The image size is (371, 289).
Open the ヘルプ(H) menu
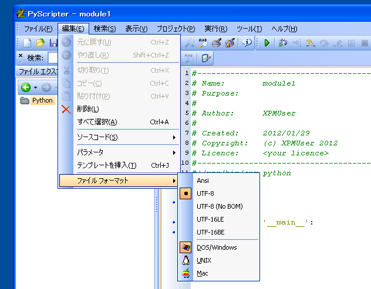click(284, 29)
